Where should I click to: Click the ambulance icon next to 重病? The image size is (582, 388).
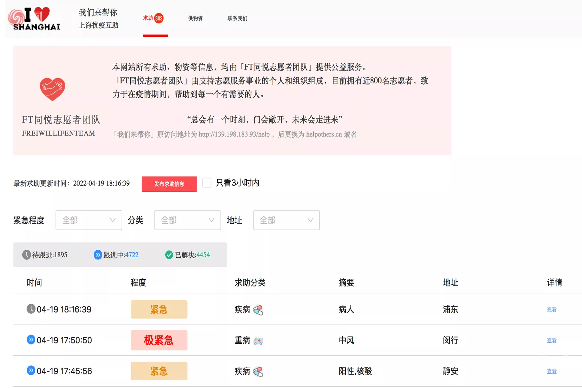258,341
